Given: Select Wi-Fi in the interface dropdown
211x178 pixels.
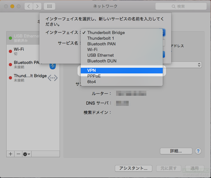Looking at the screenshot, I should (x=122, y=49).
